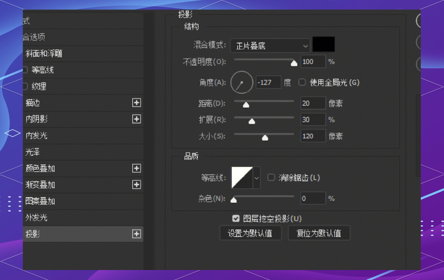Click the plus icon next to 渐变叠加
This screenshot has height=280, width=444.
(137, 185)
